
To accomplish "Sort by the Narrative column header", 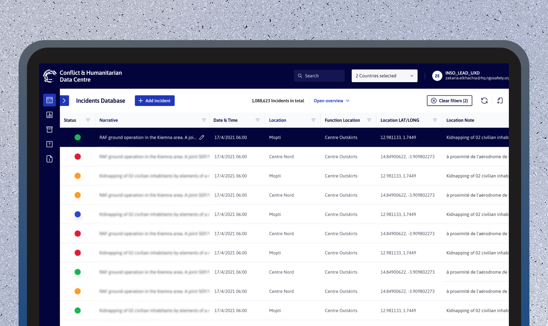I will 109,120.
